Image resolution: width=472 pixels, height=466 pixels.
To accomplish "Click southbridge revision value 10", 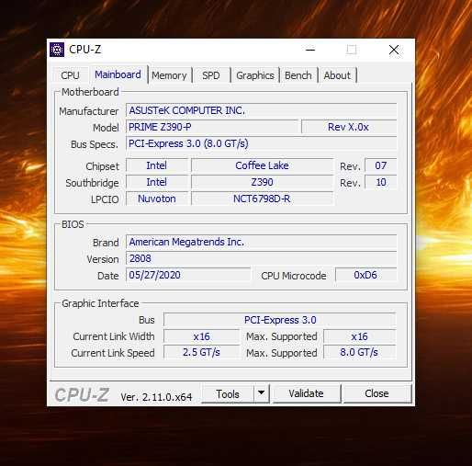I will pos(381,182).
